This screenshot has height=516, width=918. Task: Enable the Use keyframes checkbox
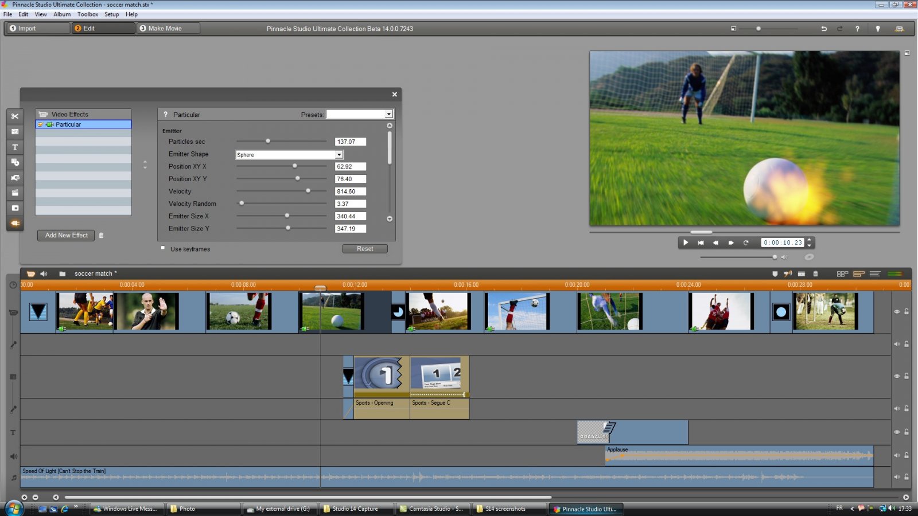(x=163, y=248)
